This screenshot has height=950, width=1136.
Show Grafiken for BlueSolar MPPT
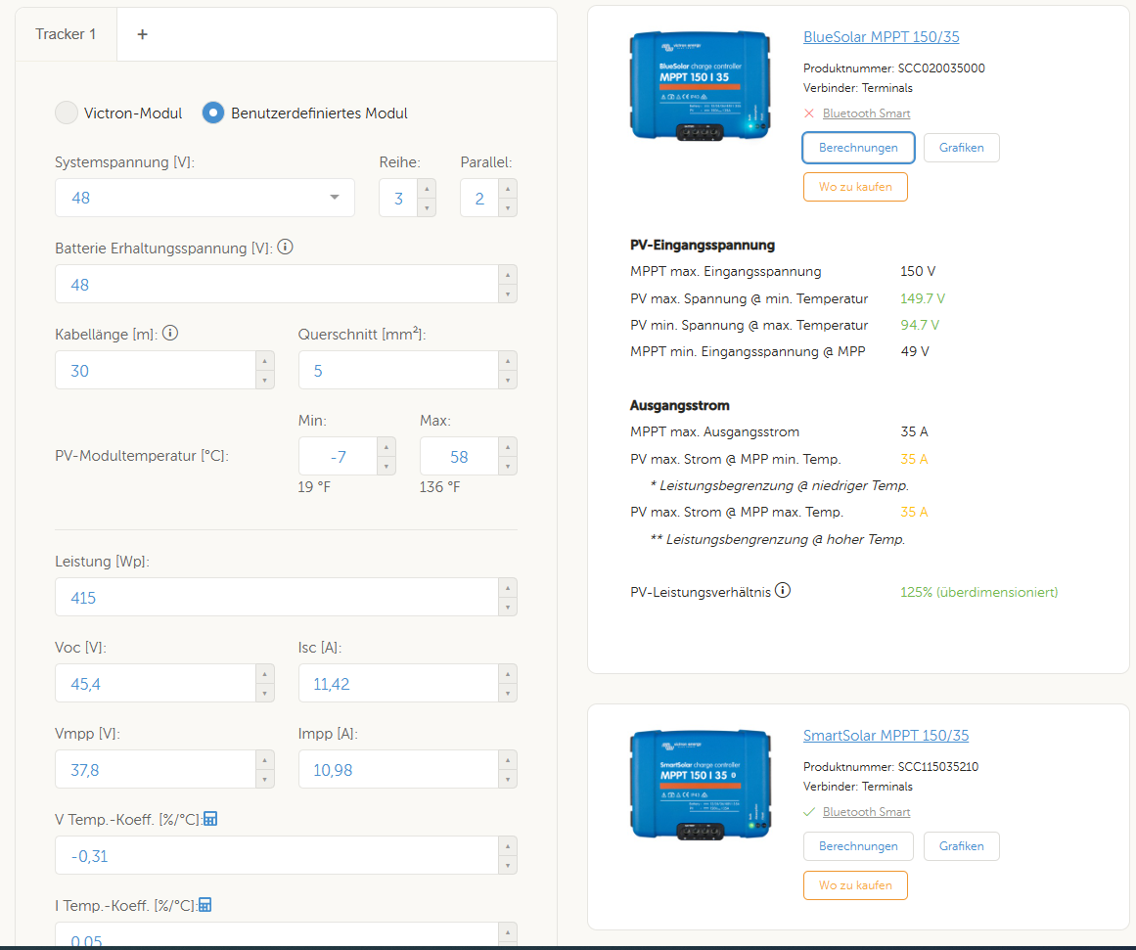point(962,148)
